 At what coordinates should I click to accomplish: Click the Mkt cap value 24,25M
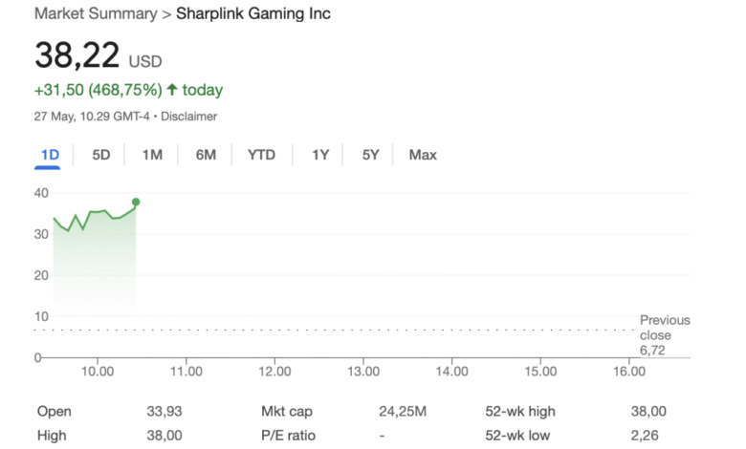tap(402, 412)
